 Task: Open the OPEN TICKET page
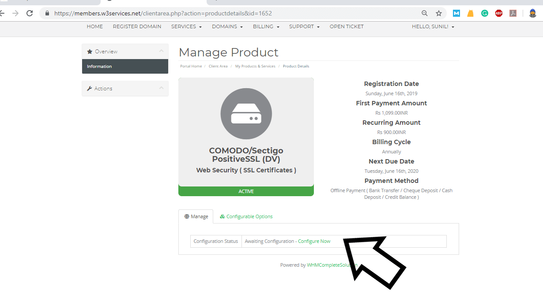[x=347, y=26]
